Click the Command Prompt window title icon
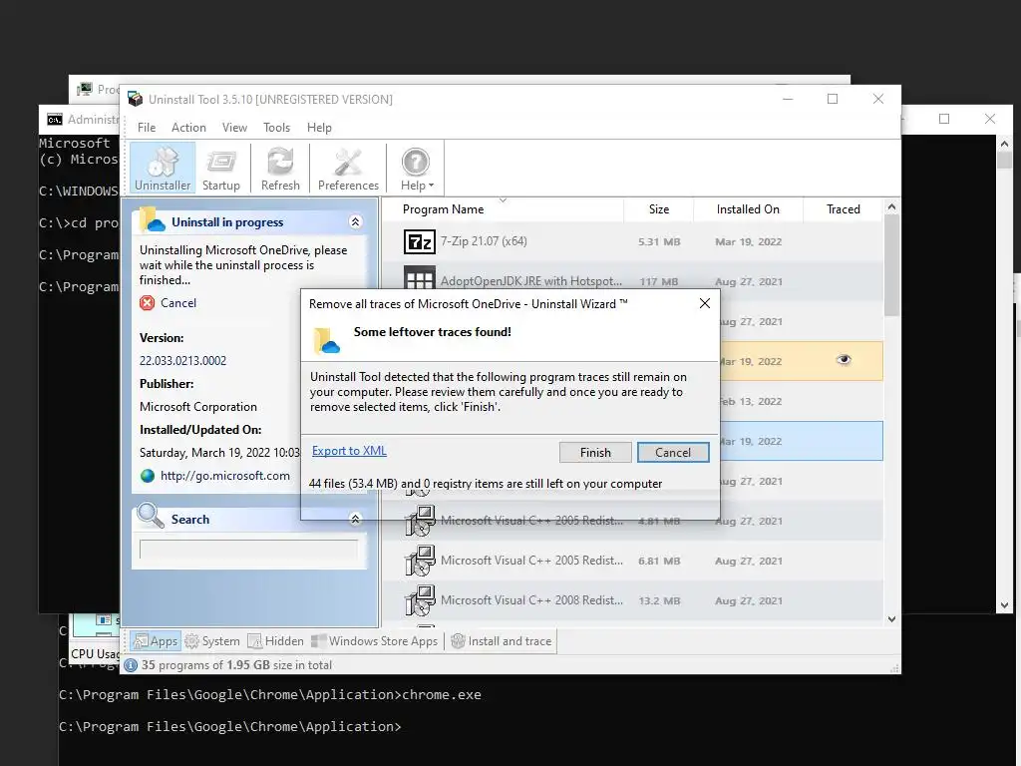This screenshot has width=1021, height=766. click(x=55, y=120)
